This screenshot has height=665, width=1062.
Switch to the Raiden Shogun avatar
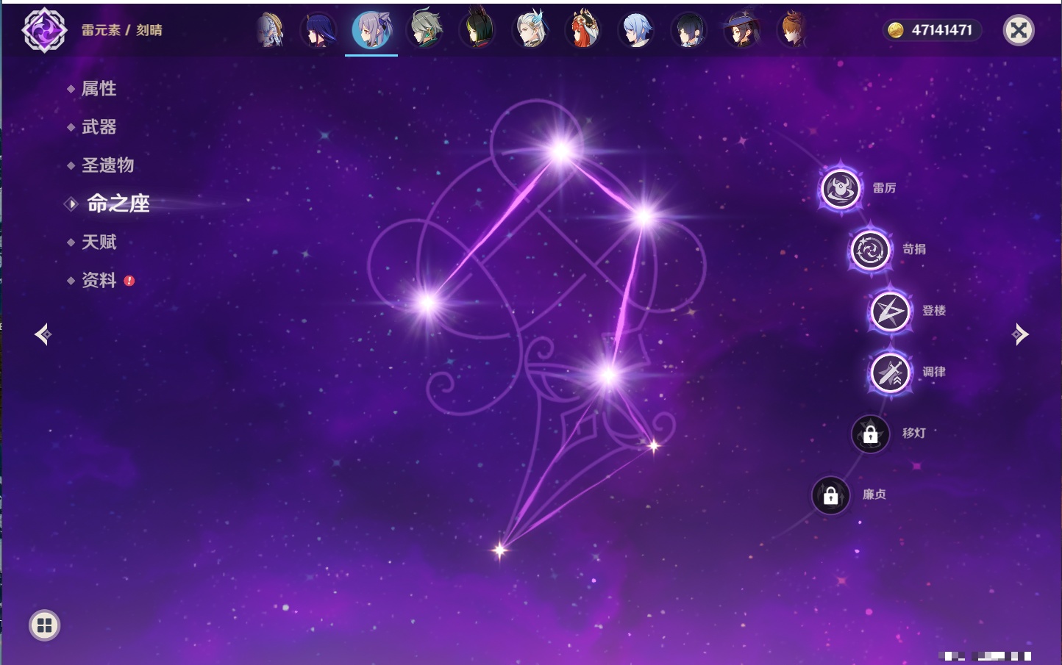[318, 30]
